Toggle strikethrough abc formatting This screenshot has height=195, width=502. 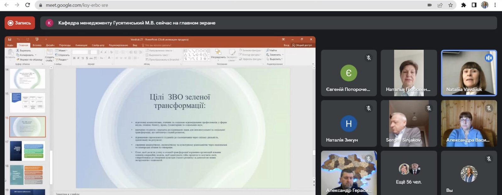(x=91, y=58)
